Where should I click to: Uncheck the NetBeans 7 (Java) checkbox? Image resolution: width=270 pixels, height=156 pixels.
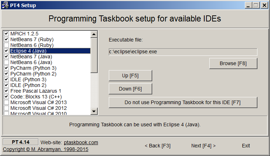coord(6,57)
